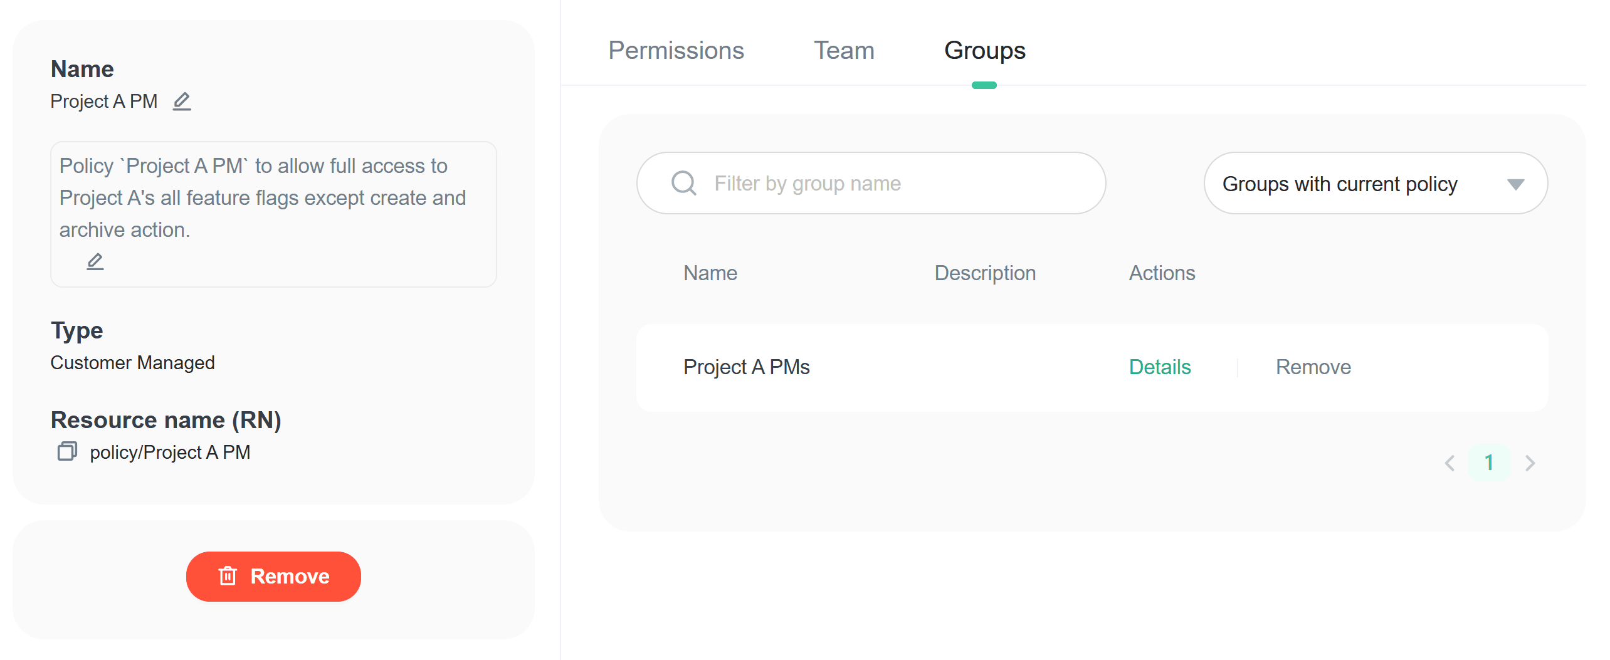The width and height of the screenshot is (1610, 660).
Task: Open Details for Project A PMs
Action: coord(1159,367)
